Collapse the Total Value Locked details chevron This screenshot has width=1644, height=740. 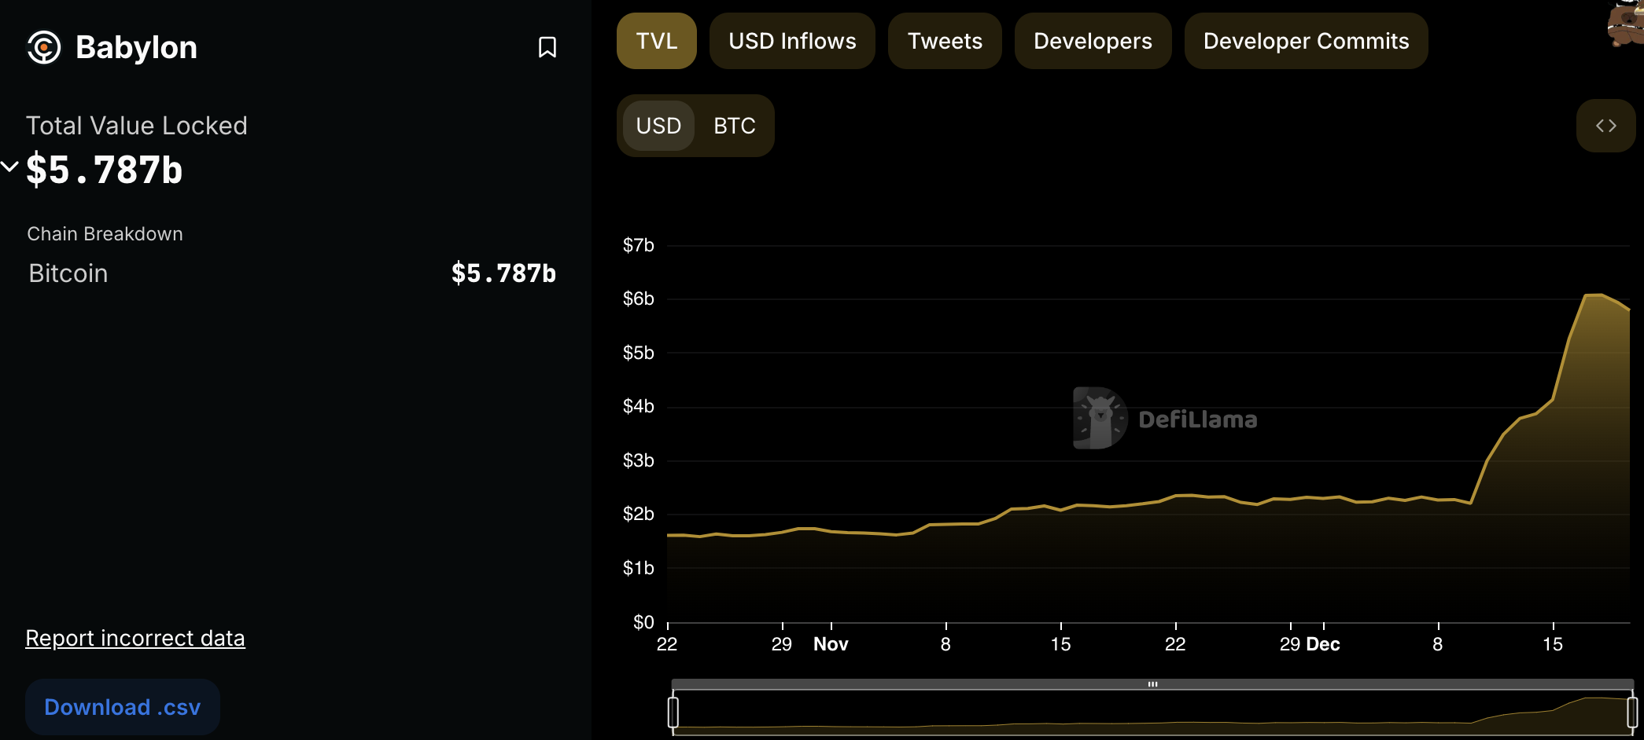(9, 166)
